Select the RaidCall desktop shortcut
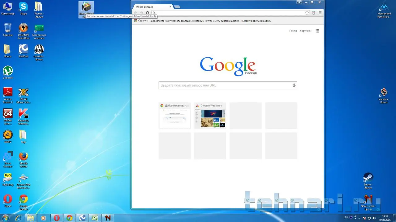The height and width of the screenshot is (222, 396). coord(23,51)
